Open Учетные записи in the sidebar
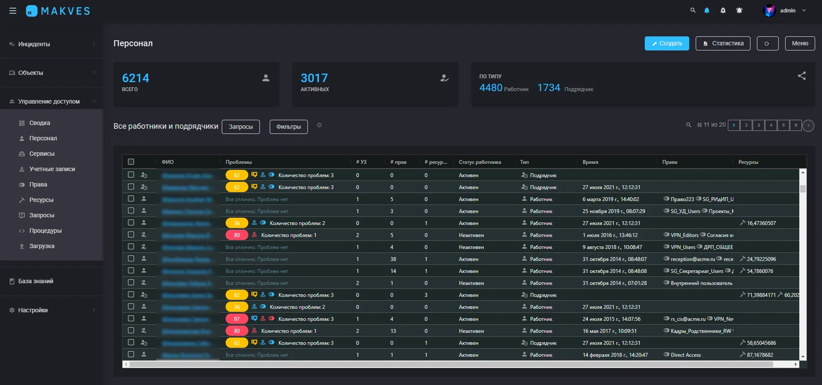Viewport: 822px width, 385px height. click(x=52, y=169)
